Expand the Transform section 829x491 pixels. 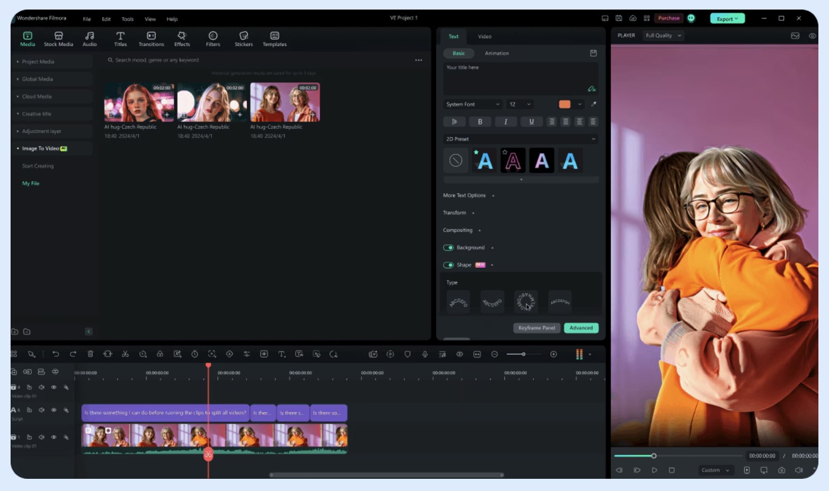tap(458, 213)
